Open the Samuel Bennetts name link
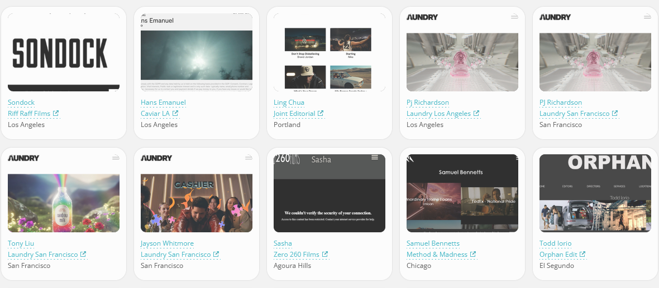The image size is (659, 288). 433,243
